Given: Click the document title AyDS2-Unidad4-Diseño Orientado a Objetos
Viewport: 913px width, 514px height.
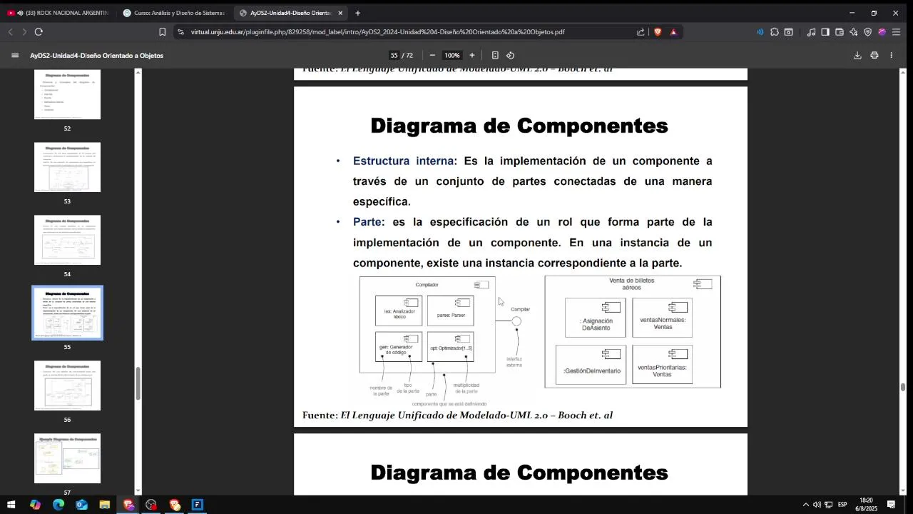Looking at the screenshot, I should [x=96, y=55].
